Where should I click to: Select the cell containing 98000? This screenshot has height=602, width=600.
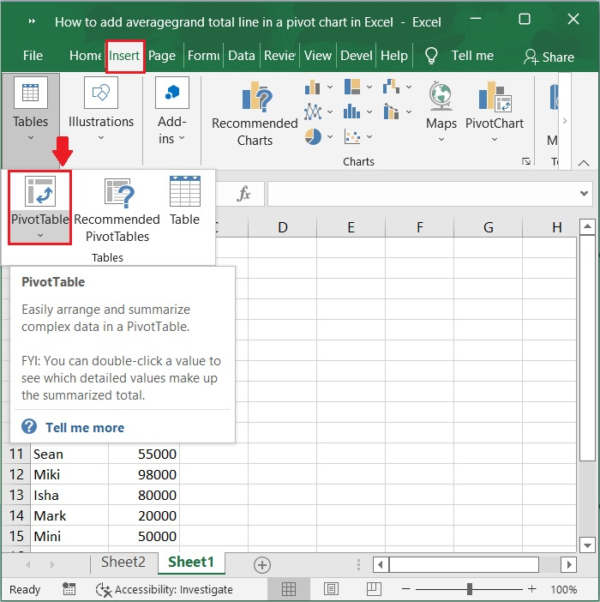[x=144, y=474]
